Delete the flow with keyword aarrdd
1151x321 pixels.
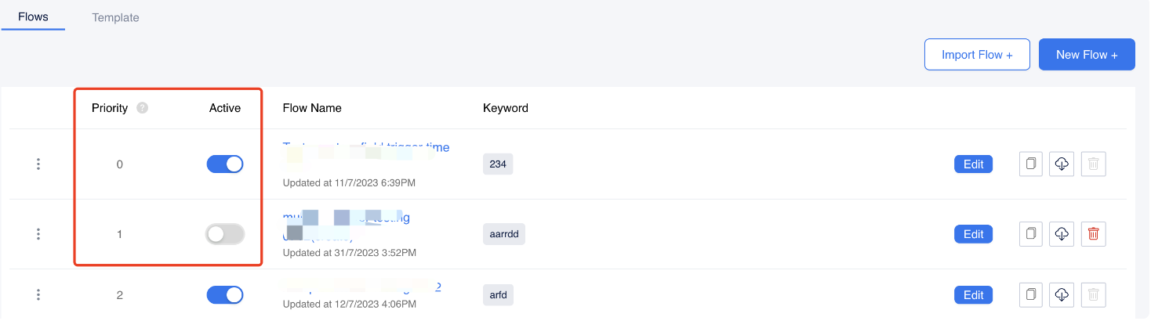(x=1094, y=234)
